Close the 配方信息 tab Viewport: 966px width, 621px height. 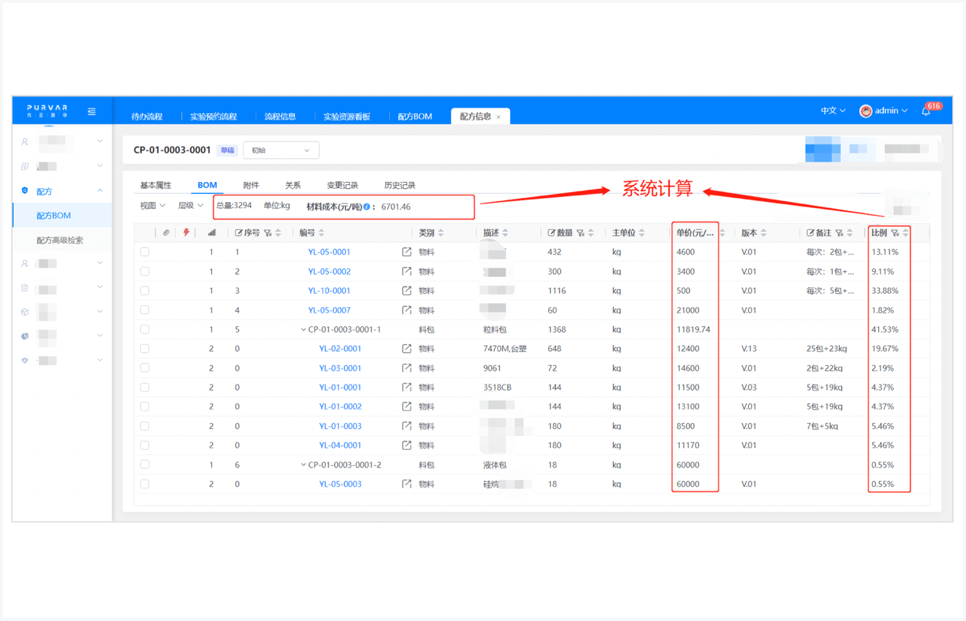coord(498,117)
